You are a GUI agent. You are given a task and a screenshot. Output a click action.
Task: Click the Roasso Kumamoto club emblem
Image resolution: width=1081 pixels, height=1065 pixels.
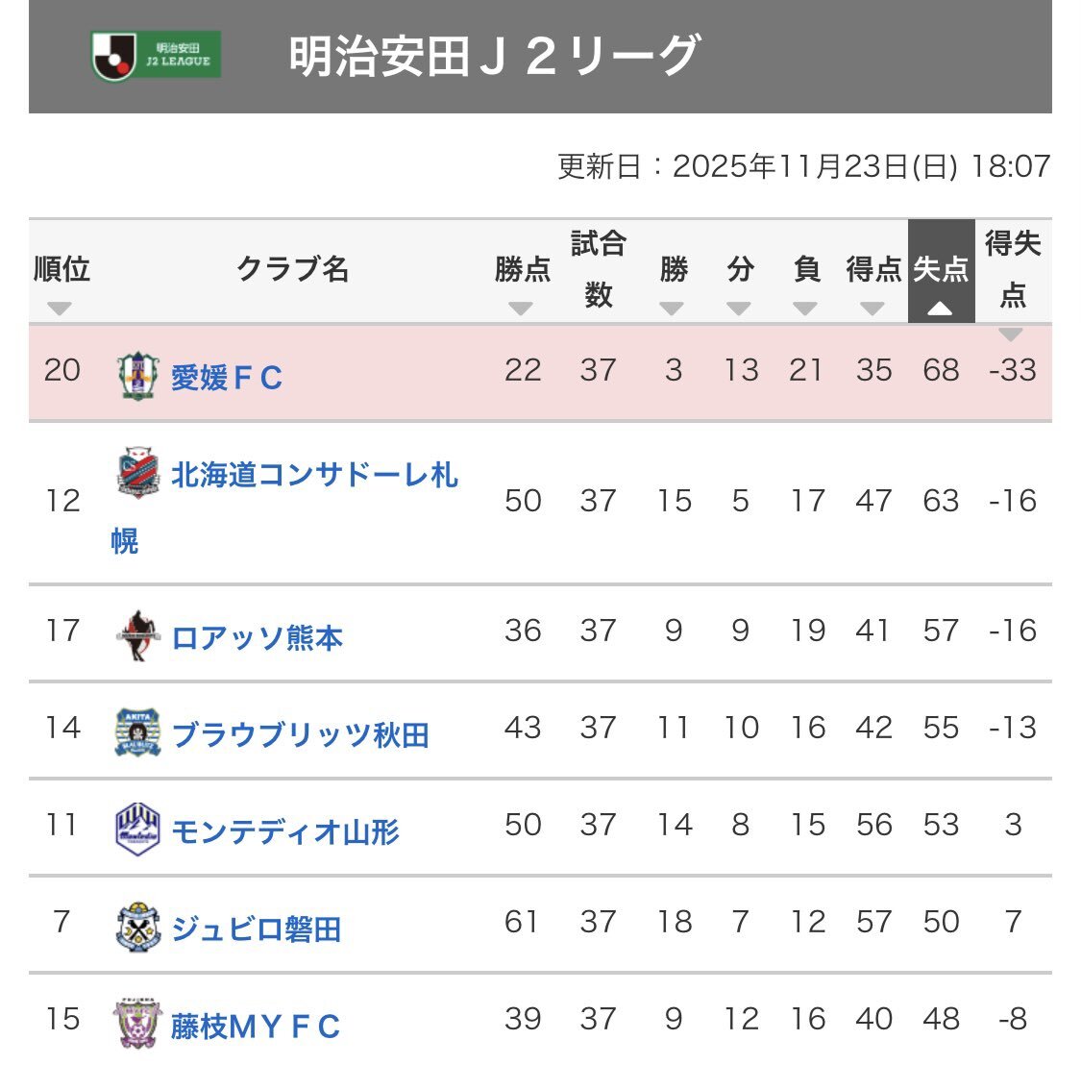(136, 636)
